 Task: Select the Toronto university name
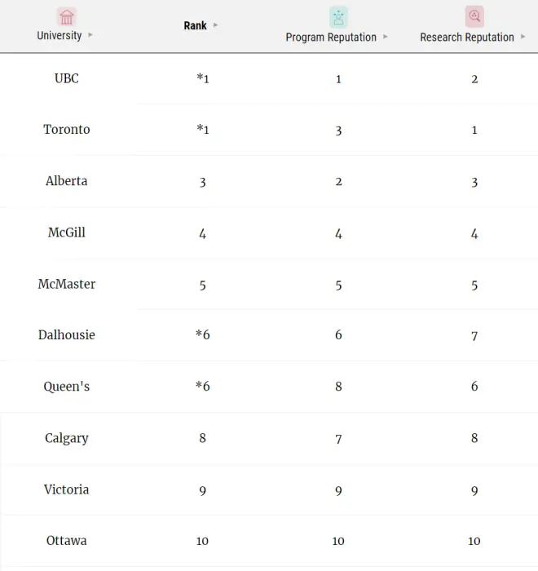(x=67, y=130)
